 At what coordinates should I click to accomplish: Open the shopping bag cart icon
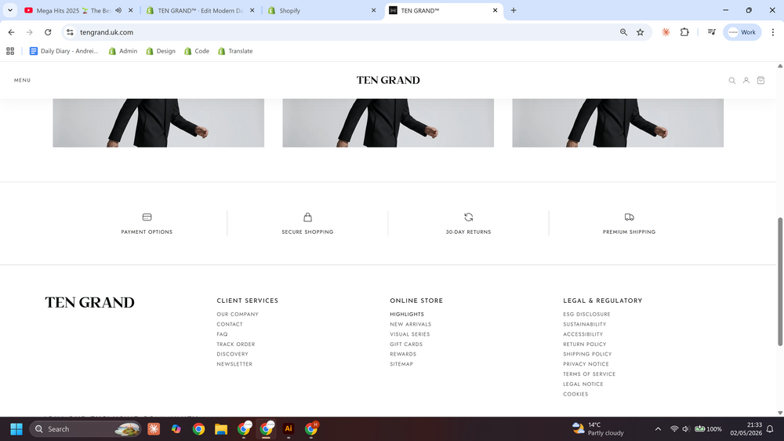point(760,80)
